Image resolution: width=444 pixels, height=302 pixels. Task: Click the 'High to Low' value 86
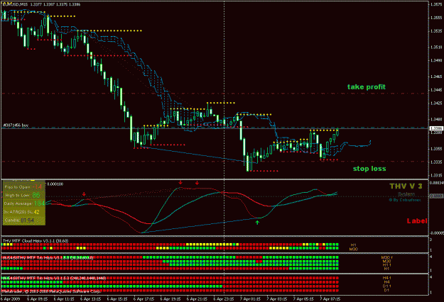(x=36, y=195)
